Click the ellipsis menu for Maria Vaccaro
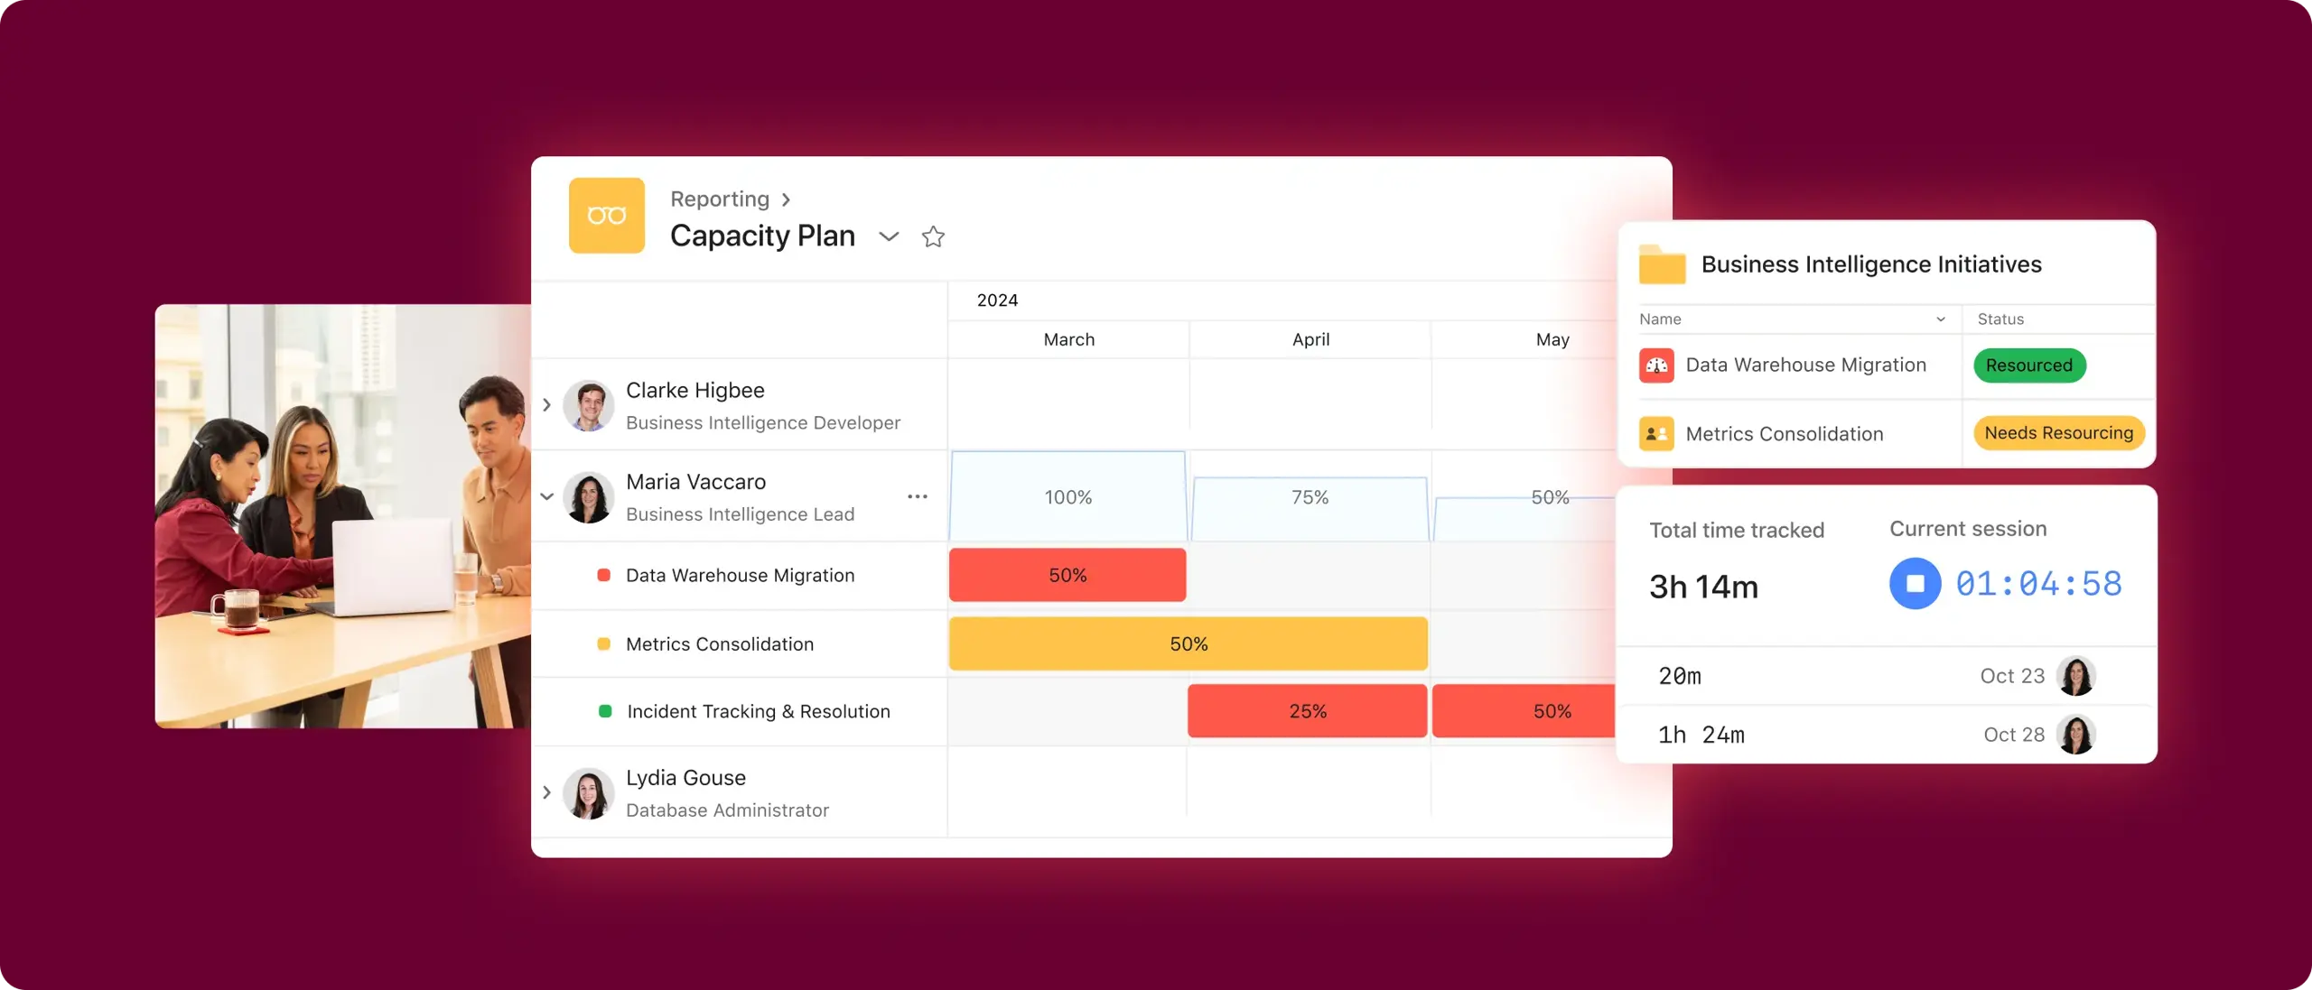Image resolution: width=2312 pixels, height=990 pixels. (x=914, y=495)
